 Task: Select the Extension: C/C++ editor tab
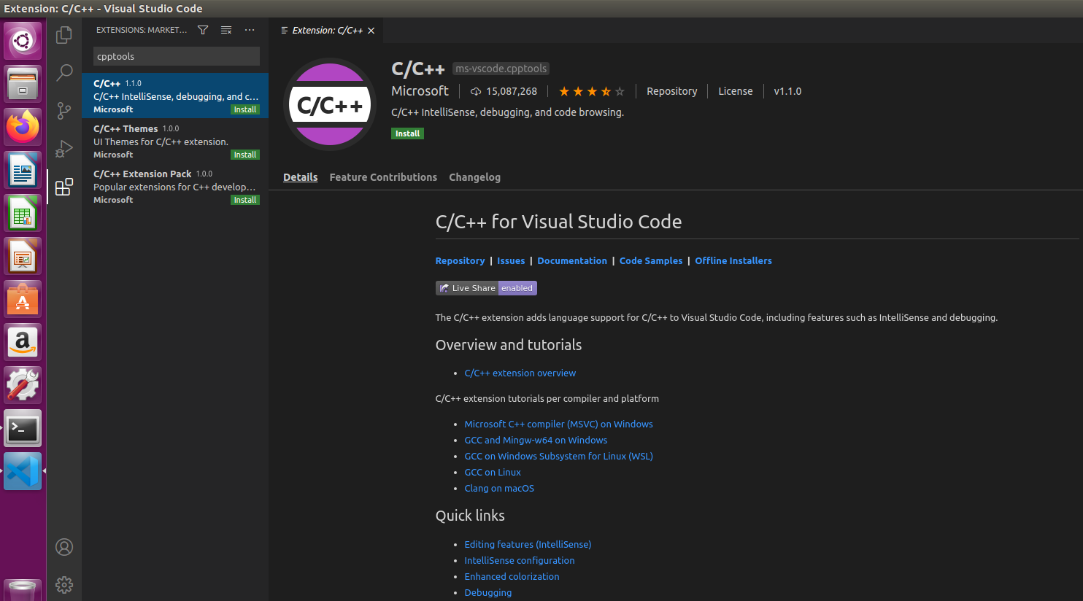(328, 31)
